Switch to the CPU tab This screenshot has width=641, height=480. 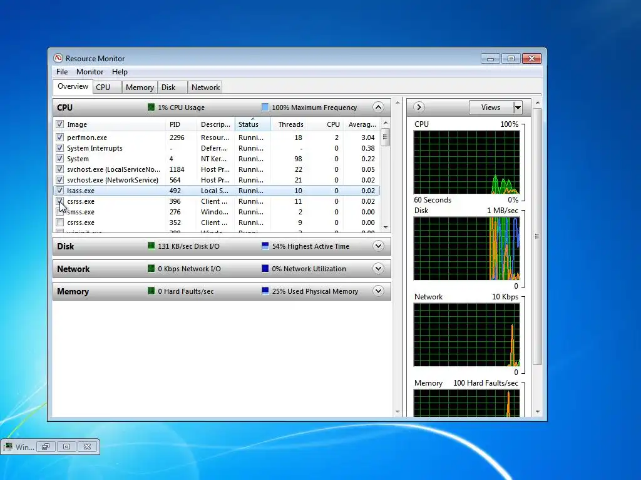pyautogui.click(x=107, y=87)
